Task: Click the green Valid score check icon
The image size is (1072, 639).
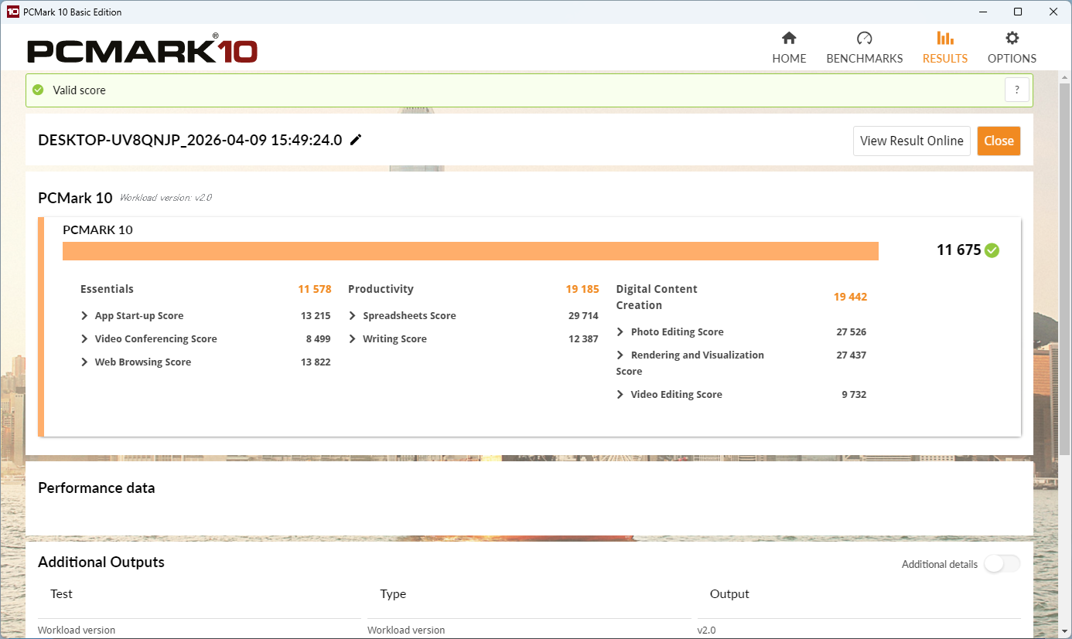Action: [38, 90]
